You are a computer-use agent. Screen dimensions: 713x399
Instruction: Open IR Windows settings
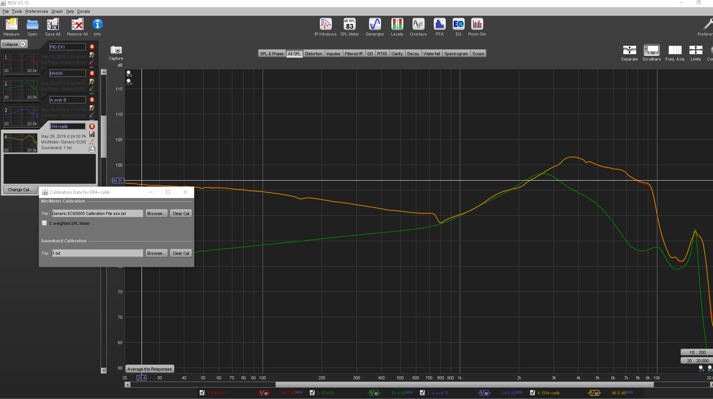tap(325, 27)
